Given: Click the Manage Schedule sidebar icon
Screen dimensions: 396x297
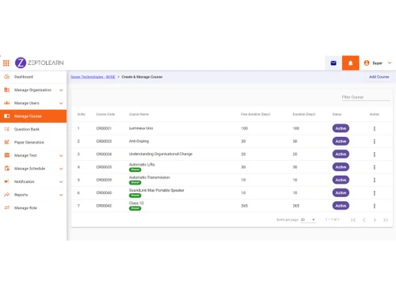Looking at the screenshot, I should [7, 169].
